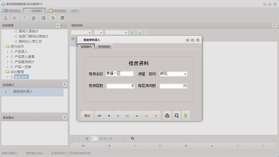The height and width of the screenshot is (157, 279).
Task: Select 楼房资料 in the tree
Action: click(21, 77)
